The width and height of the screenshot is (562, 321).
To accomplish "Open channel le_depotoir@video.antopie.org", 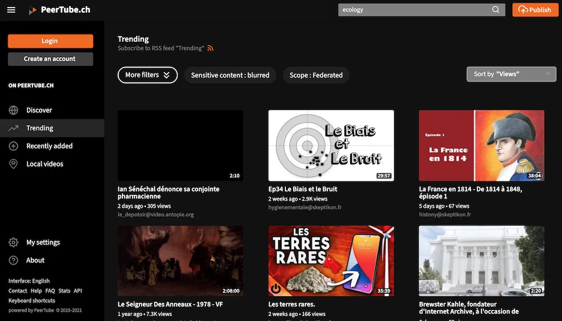I will [x=155, y=215].
